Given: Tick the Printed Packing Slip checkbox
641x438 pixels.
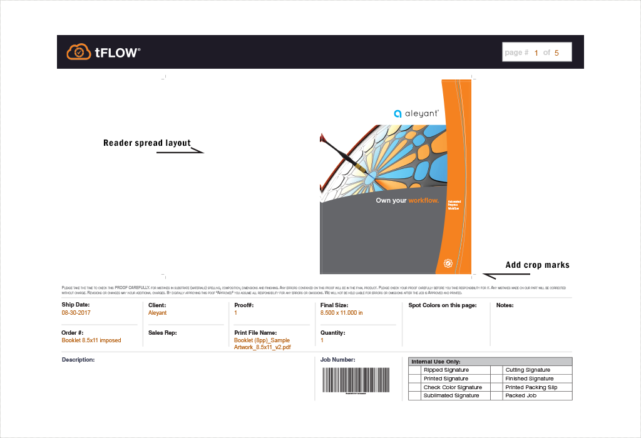Looking at the screenshot, I should tap(496, 387).
